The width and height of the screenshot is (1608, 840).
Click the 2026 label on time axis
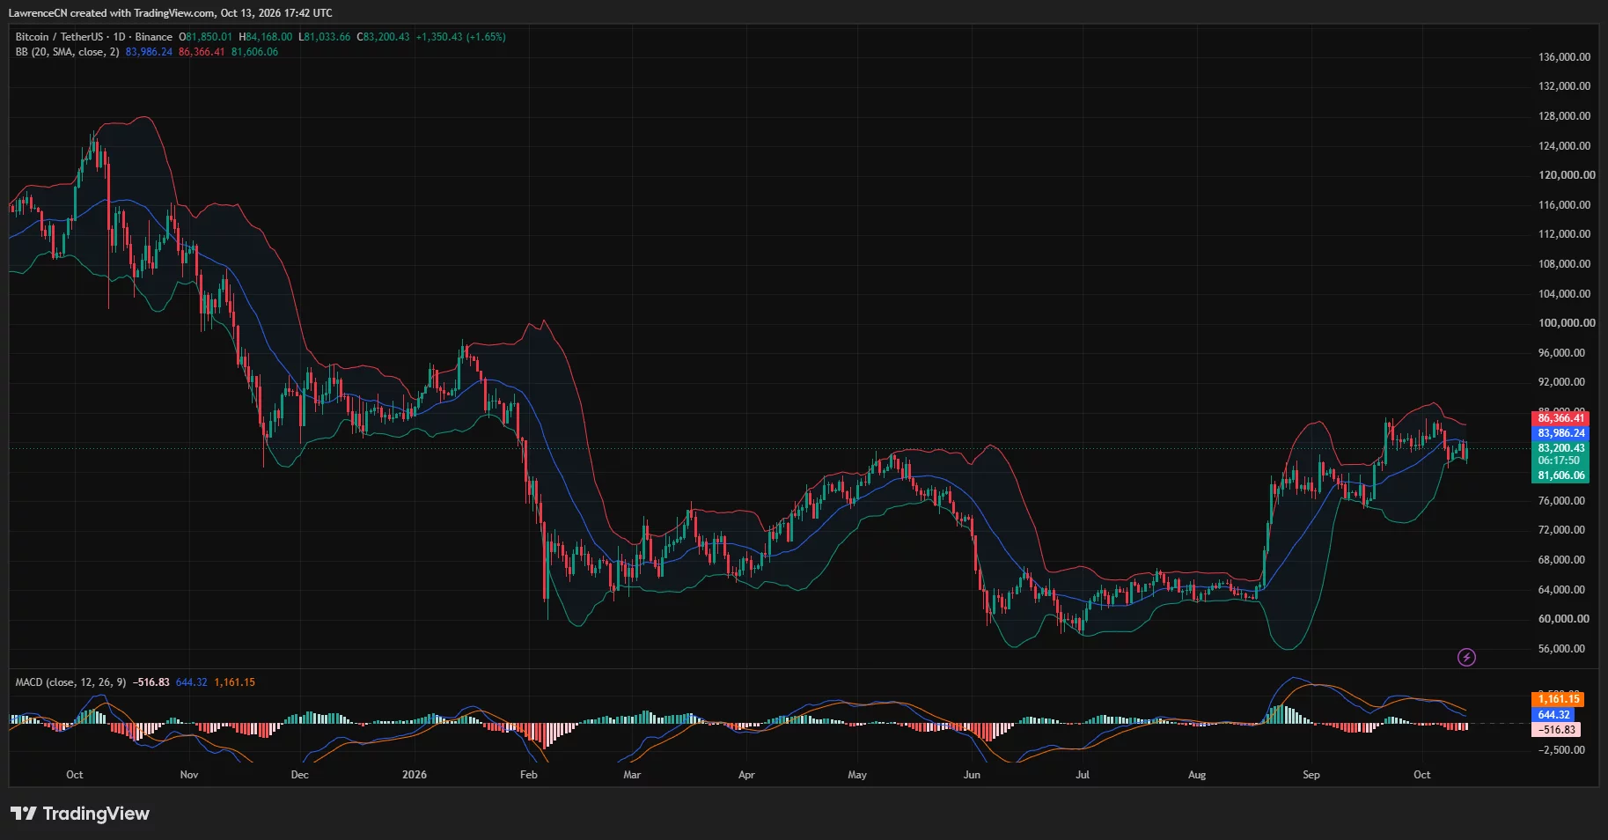pyautogui.click(x=414, y=775)
